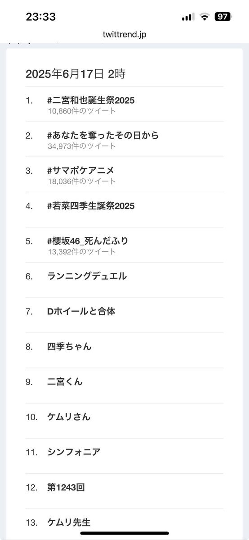Image resolution: width=249 pixels, height=540 pixels.
Task: Tap the Wi-Fi status icon
Action: tap(205, 17)
